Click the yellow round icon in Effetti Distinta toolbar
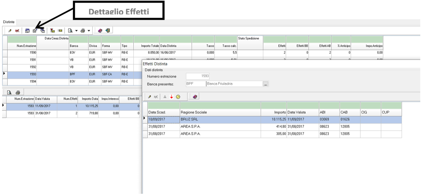 [178, 97]
